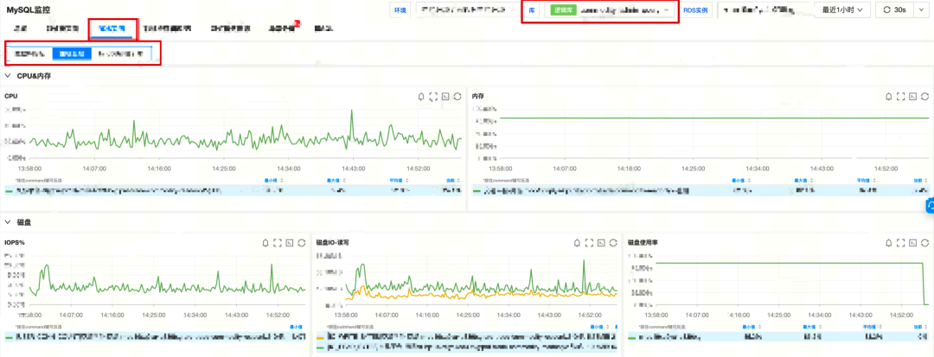Click the IOPS% chart title
The image size is (934, 357).
click(x=15, y=243)
